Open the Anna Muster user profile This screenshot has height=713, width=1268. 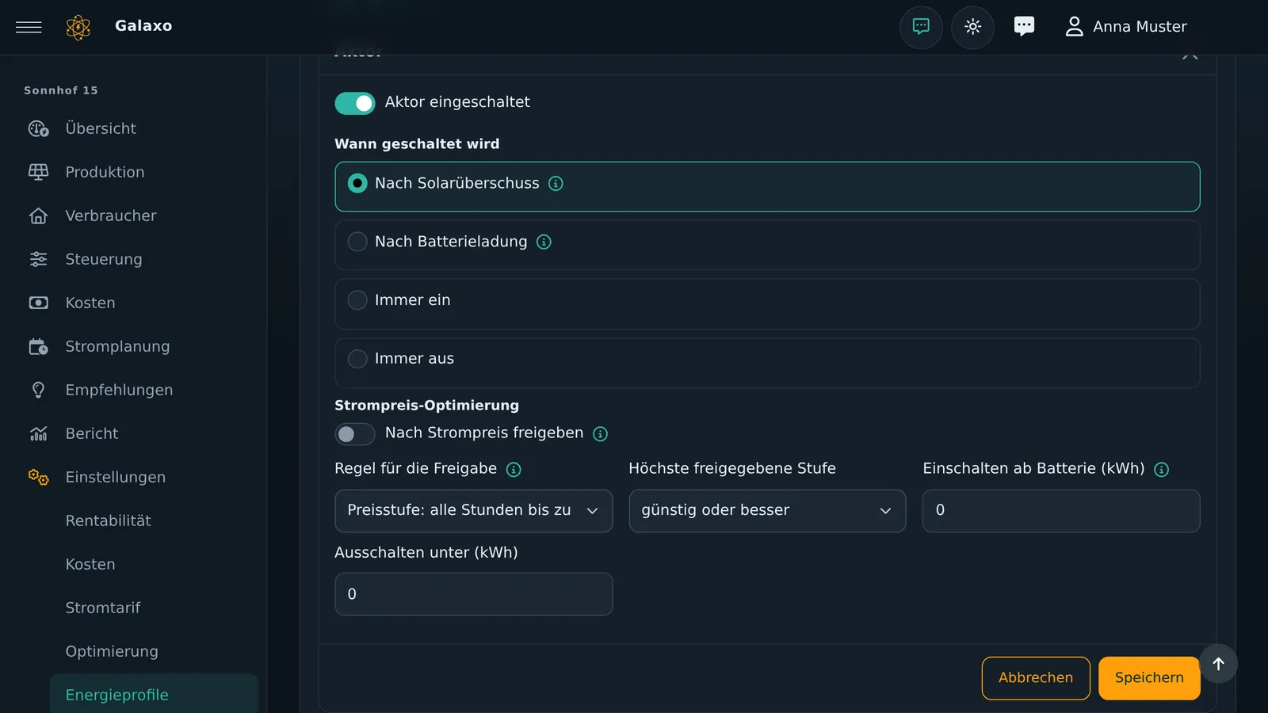point(1125,27)
